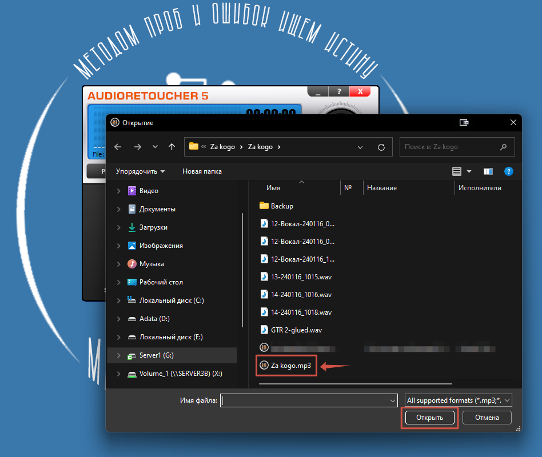The image size is (542, 457).
Task: Click the search field in Za kogo
Action: pos(457,147)
